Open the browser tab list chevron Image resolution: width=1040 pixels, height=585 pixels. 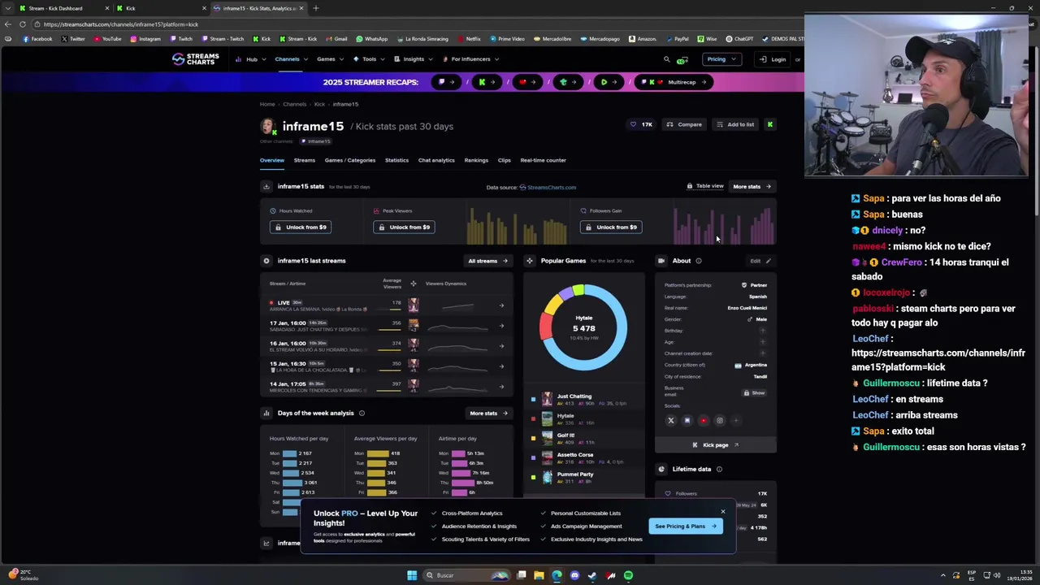coord(7,8)
